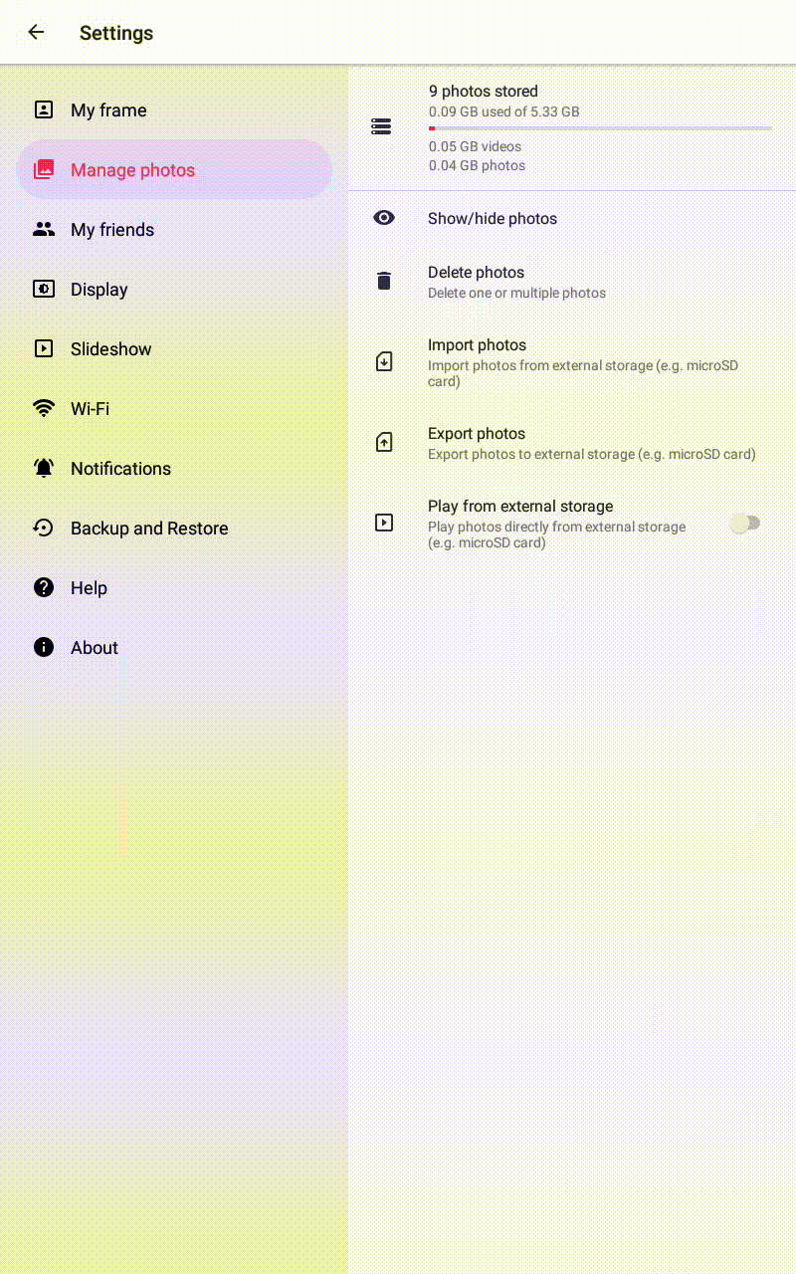
Task: Click the My friends people icon
Action: pyautogui.click(x=44, y=229)
